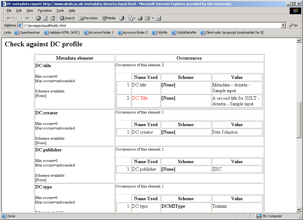
Task: Click the Internet Explorer icon beside the address
Action: coord(20,25)
